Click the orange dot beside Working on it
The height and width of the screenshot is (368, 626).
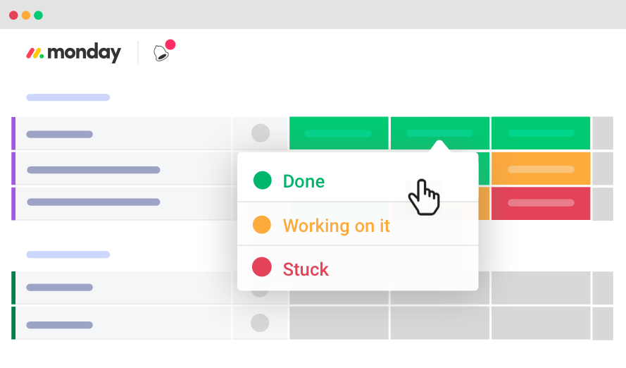point(262,225)
